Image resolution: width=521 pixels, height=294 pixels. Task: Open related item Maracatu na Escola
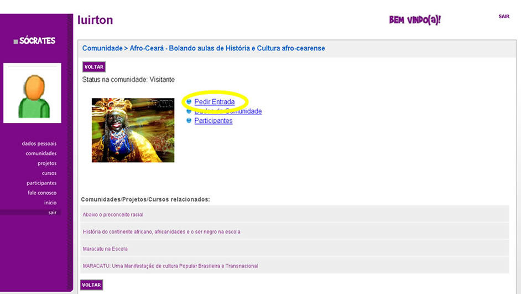point(105,249)
